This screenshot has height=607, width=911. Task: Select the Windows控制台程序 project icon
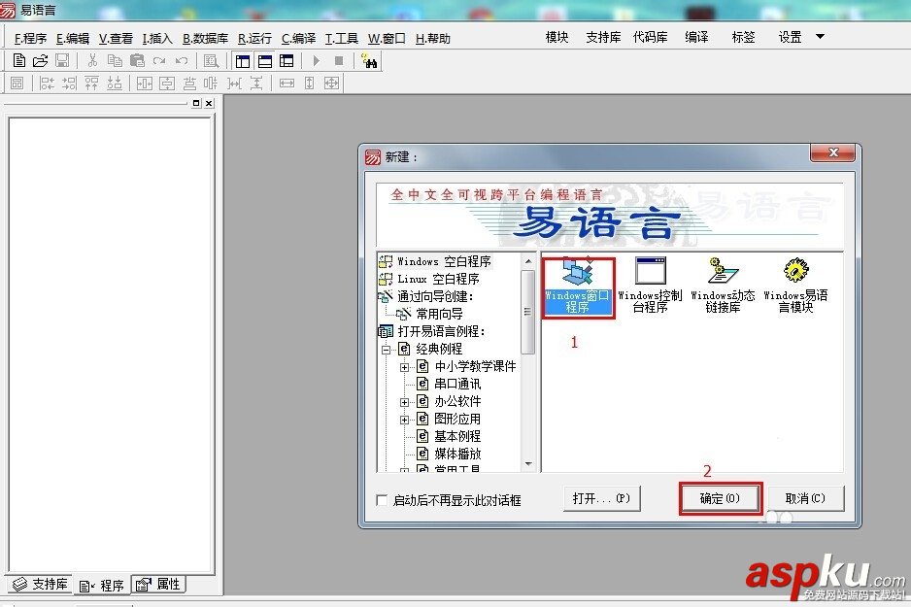(650, 286)
